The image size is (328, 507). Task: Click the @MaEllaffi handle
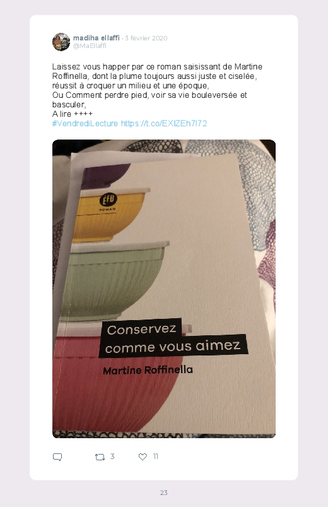point(90,46)
